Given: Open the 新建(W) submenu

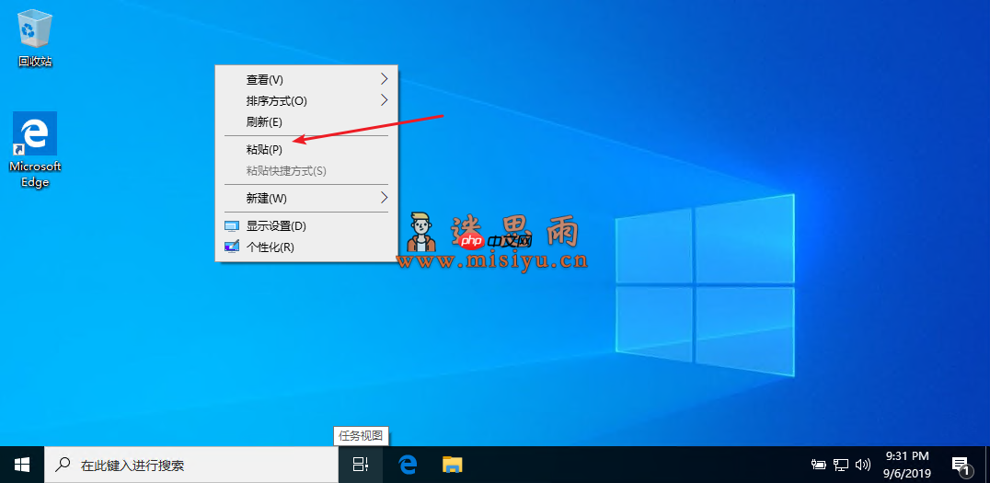Looking at the screenshot, I should click(x=307, y=198).
